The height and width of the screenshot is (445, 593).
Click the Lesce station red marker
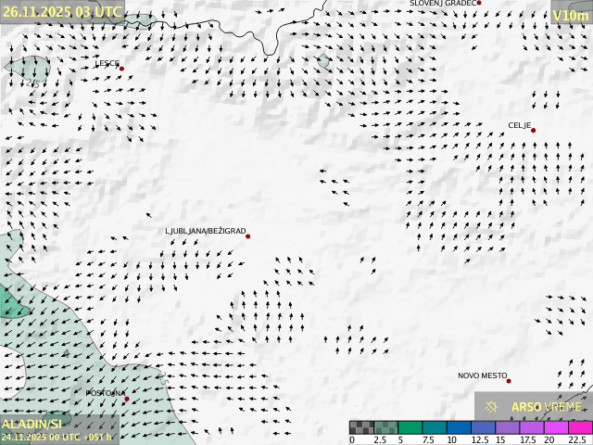pyautogui.click(x=121, y=69)
